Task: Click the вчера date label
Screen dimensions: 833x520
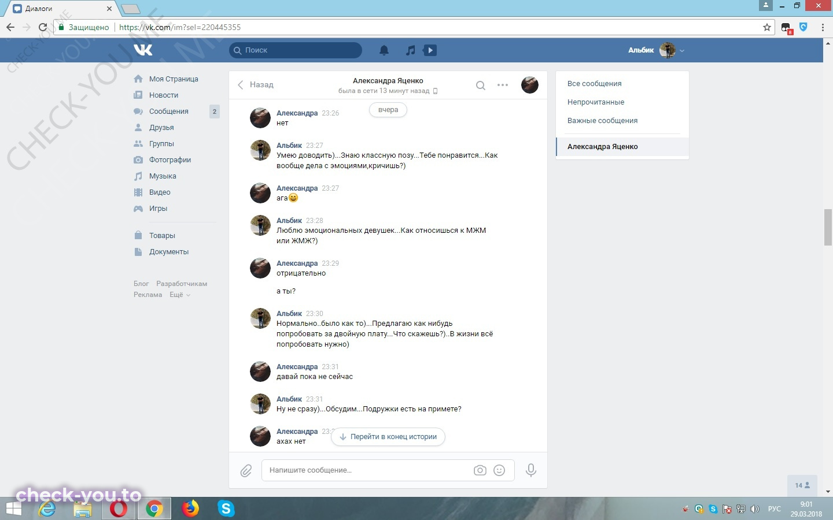Action: pyautogui.click(x=388, y=110)
